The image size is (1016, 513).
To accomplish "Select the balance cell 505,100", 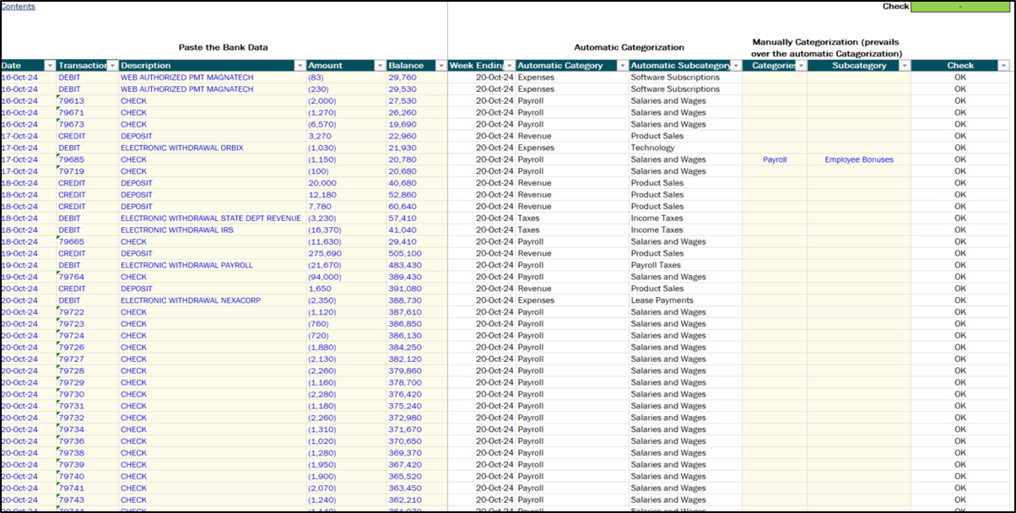I will [416, 254].
